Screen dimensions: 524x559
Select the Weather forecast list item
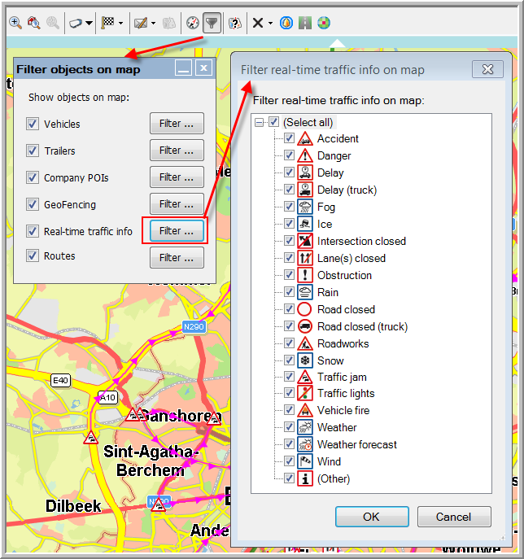click(357, 444)
